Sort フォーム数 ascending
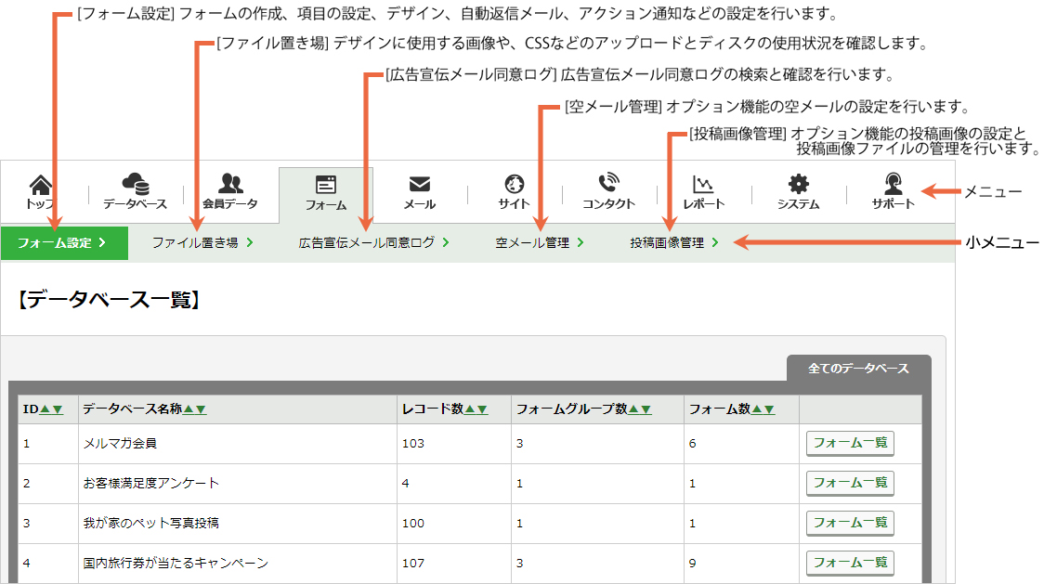 tap(757, 409)
